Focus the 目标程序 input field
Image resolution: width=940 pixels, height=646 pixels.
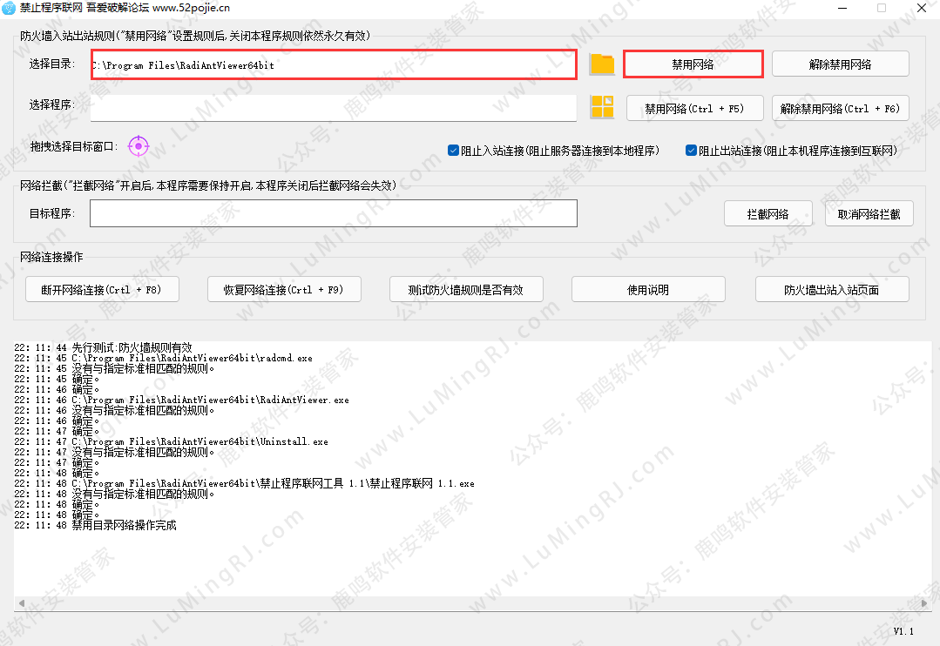tap(333, 213)
